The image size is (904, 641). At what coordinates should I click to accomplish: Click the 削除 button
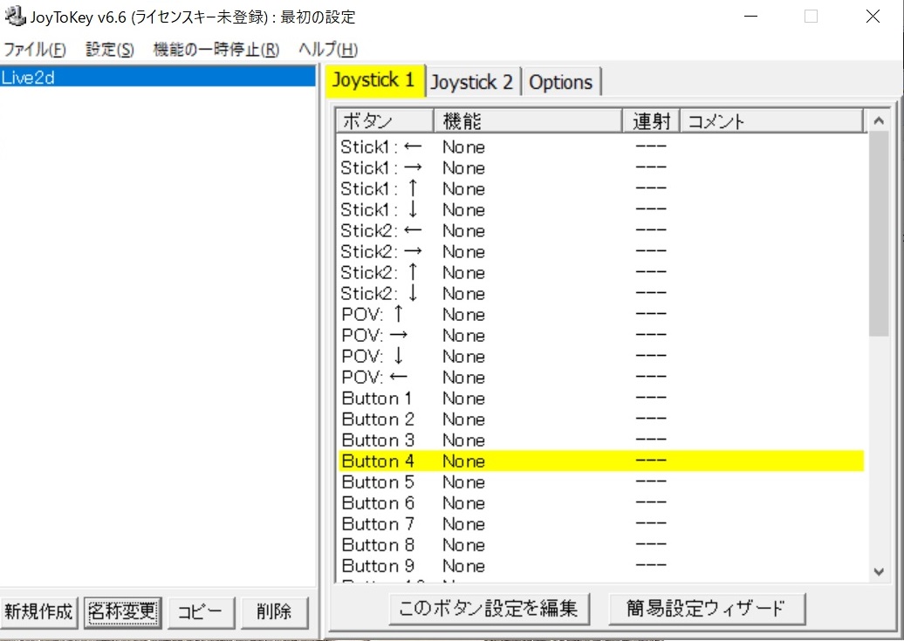coord(274,612)
